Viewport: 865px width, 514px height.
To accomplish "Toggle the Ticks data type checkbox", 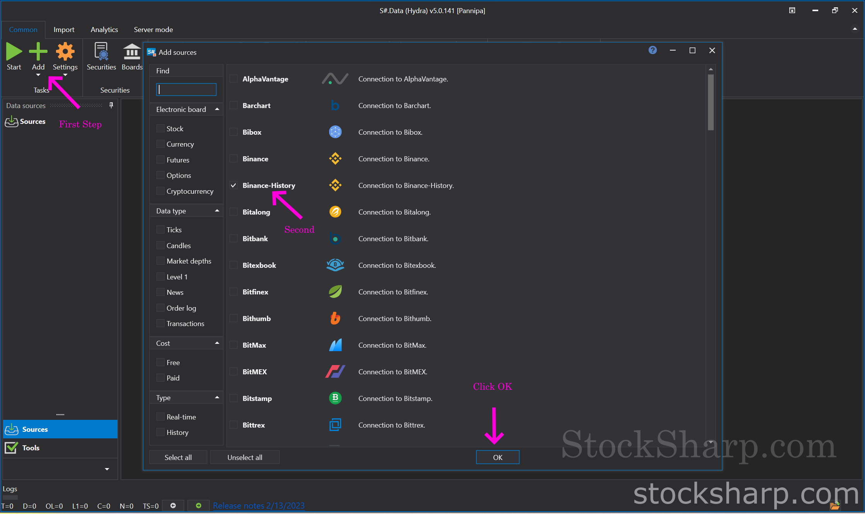I will (x=160, y=230).
